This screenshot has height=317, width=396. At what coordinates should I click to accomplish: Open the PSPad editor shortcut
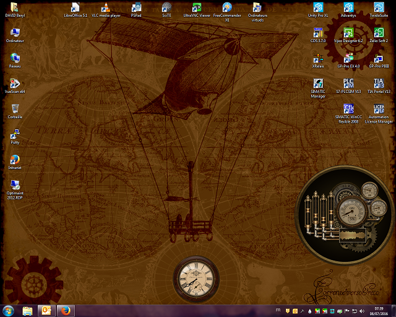136,8
